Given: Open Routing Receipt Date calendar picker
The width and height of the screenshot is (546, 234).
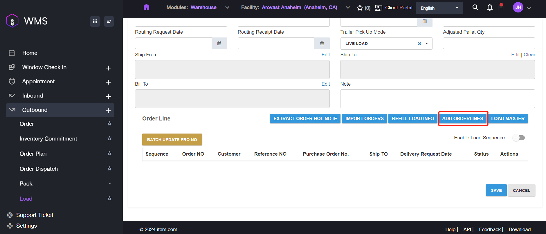Looking at the screenshot, I should click(322, 44).
